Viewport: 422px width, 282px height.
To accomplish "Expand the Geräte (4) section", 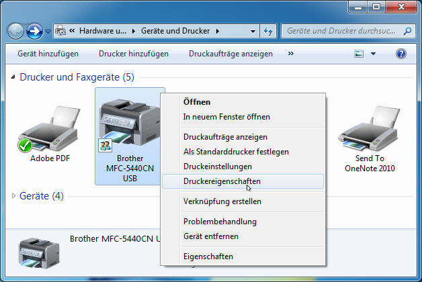I will (x=15, y=196).
